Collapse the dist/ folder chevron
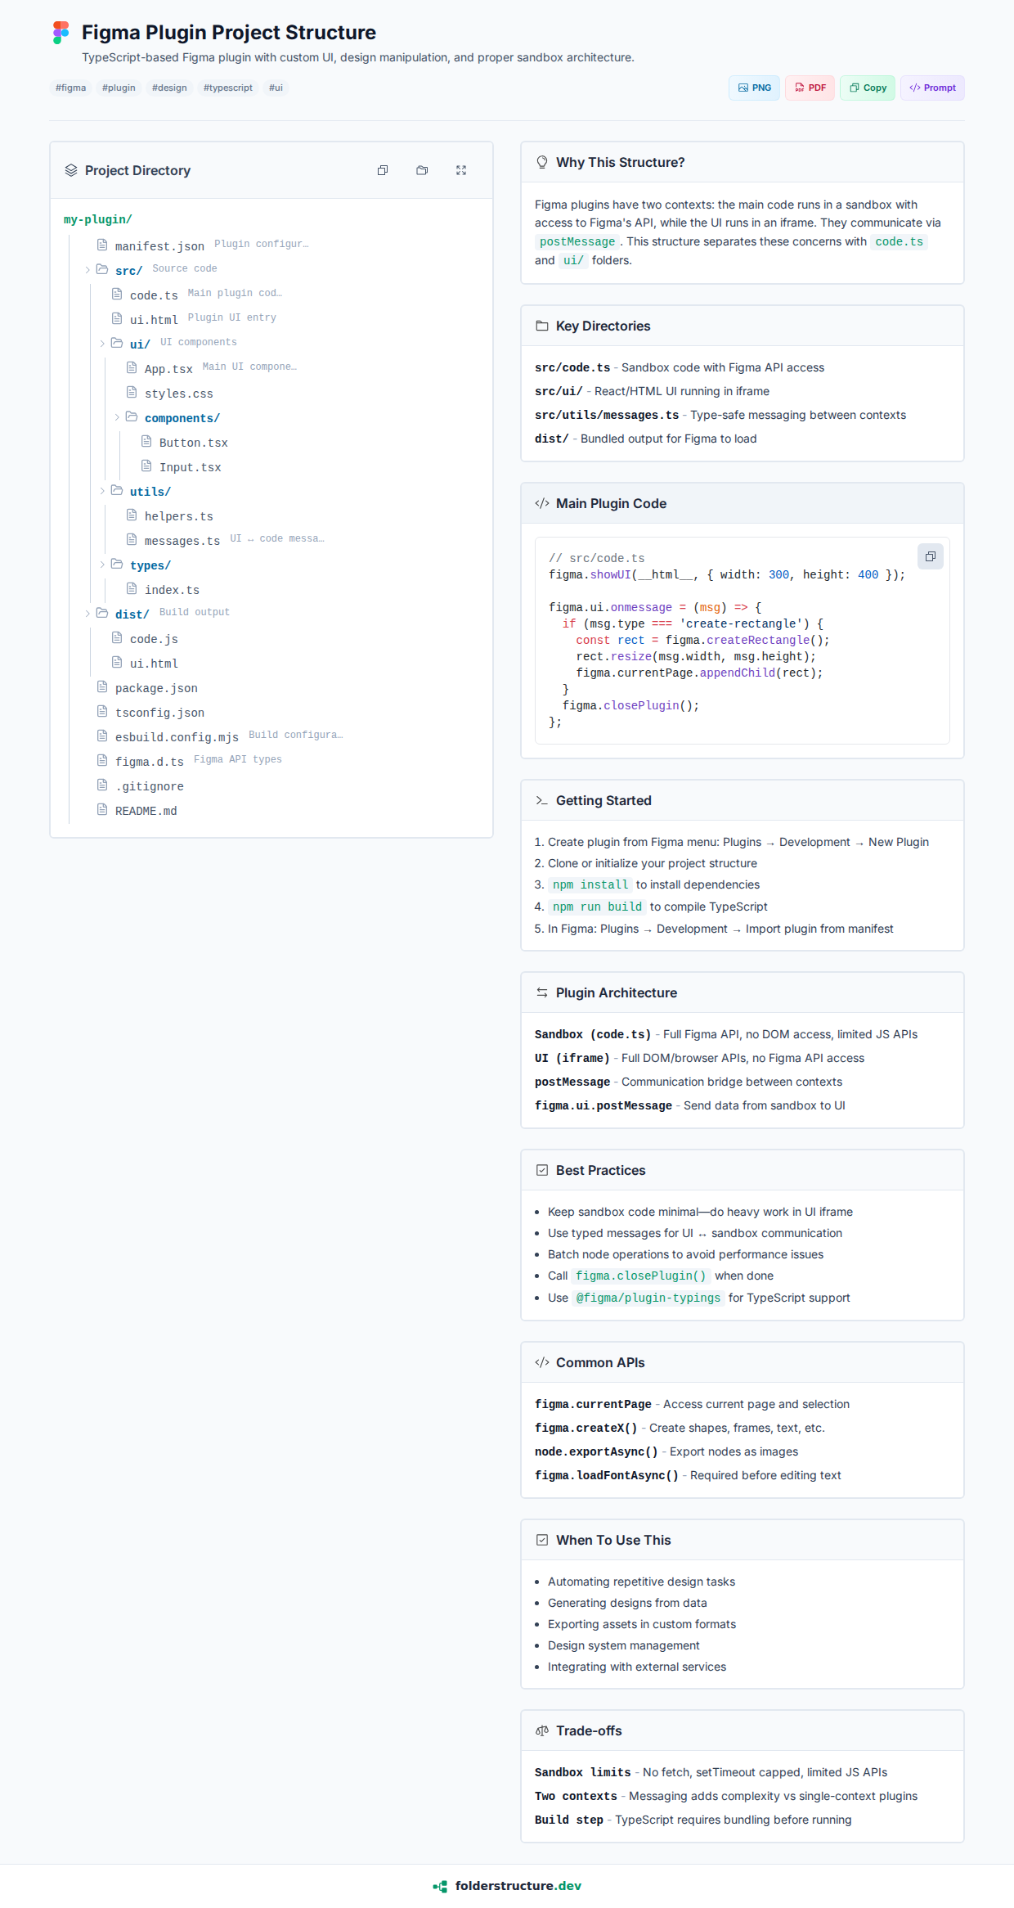 coord(87,614)
